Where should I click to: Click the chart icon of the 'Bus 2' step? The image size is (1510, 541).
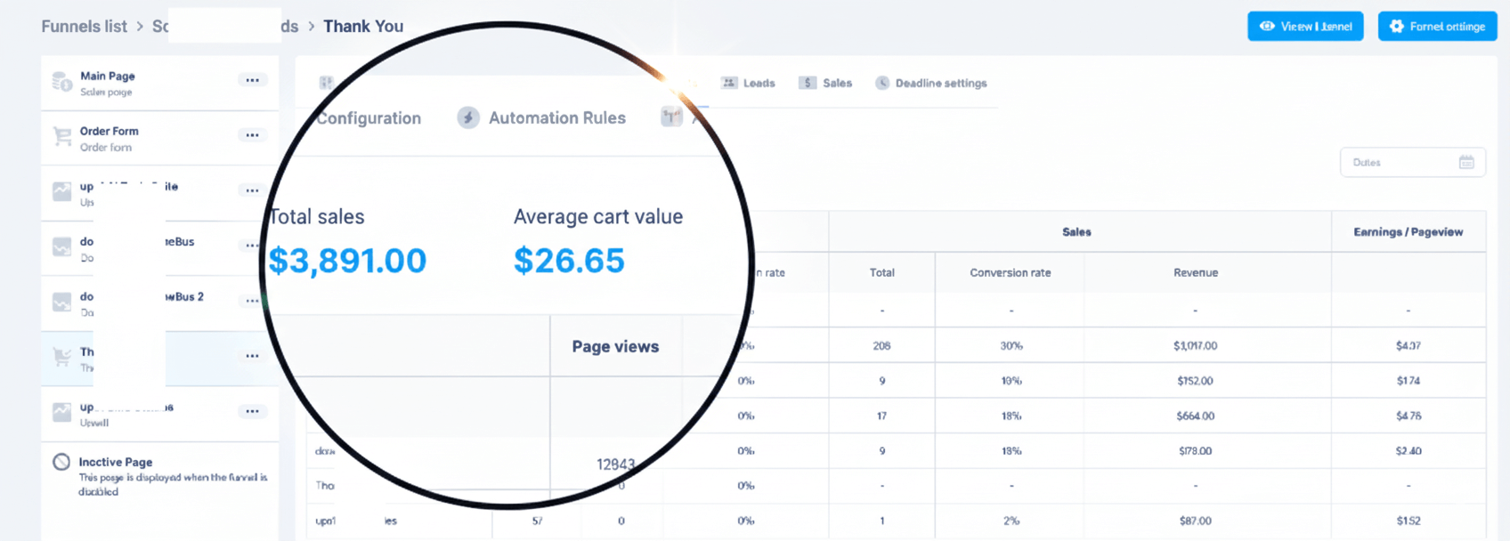pyautogui.click(x=61, y=303)
